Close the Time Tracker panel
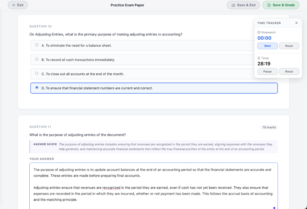307x209 pixels. pyautogui.click(x=297, y=23)
